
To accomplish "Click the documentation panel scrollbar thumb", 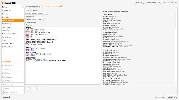I will pyautogui.click(x=176, y=20).
